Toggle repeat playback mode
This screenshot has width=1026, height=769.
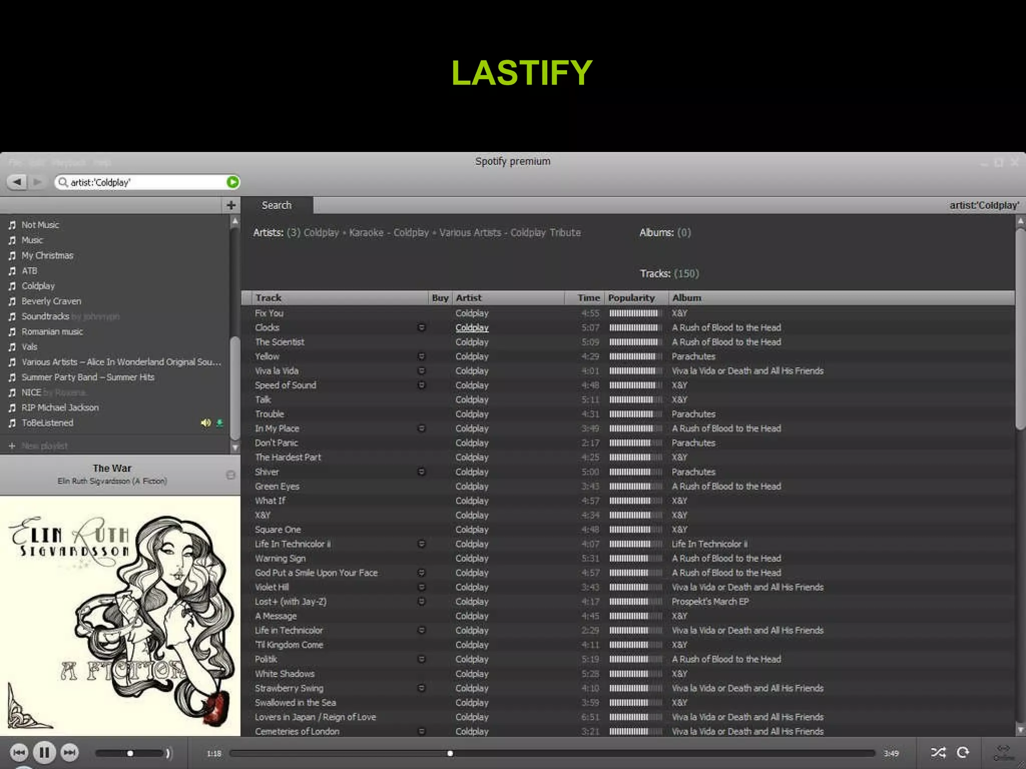963,752
